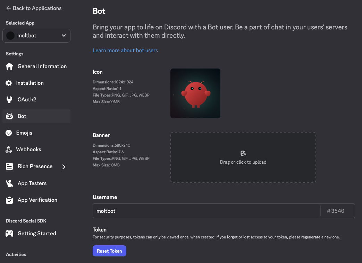Click the back arrow icon next to Back to Applications
Viewport: 362px width, 263px height.
[x=9, y=8]
